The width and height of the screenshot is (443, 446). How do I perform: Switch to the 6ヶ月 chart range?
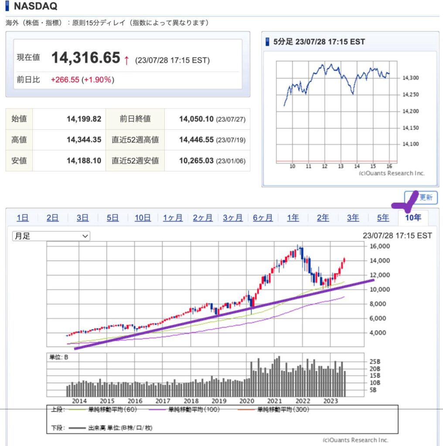pyautogui.click(x=263, y=218)
